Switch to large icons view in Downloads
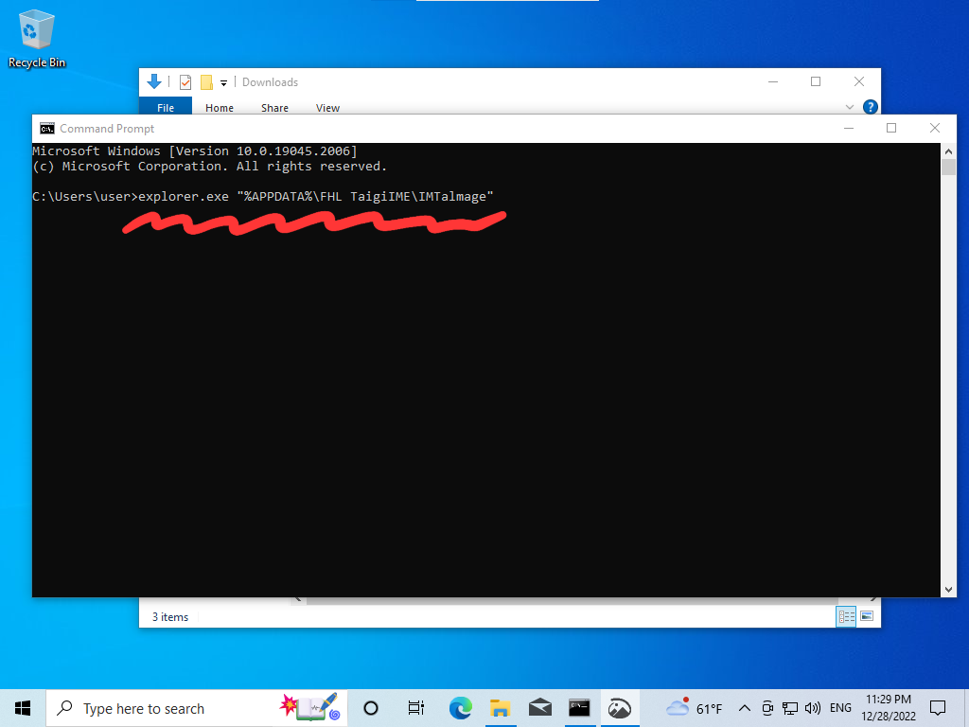 (x=867, y=616)
